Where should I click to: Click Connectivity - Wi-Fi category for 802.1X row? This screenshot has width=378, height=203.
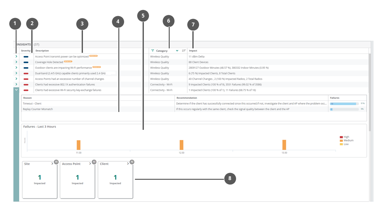(x=161, y=84)
